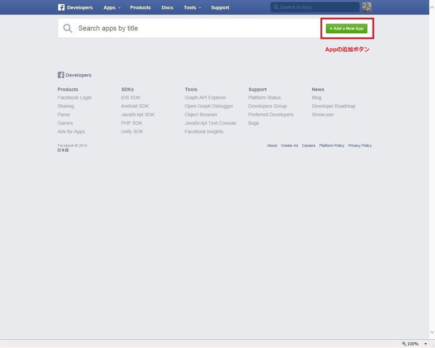This screenshot has height=348, width=435.
Task: Click the News heading
Action: pyautogui.click(x=318, y=89)
